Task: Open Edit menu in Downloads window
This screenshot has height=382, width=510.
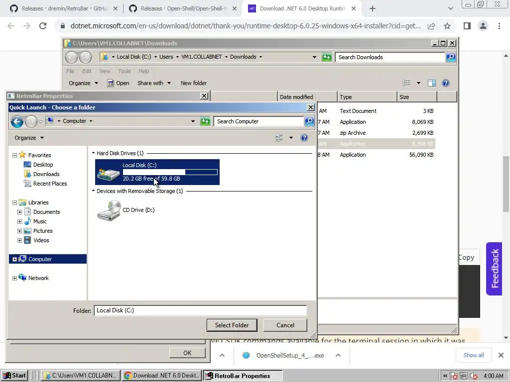Action: tap(87, 71)
